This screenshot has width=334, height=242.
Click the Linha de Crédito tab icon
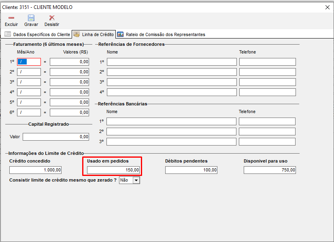point(77,34)
